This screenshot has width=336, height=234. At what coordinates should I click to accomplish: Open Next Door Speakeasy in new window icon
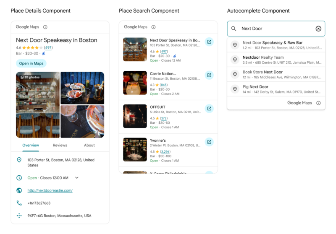point(209,42)
